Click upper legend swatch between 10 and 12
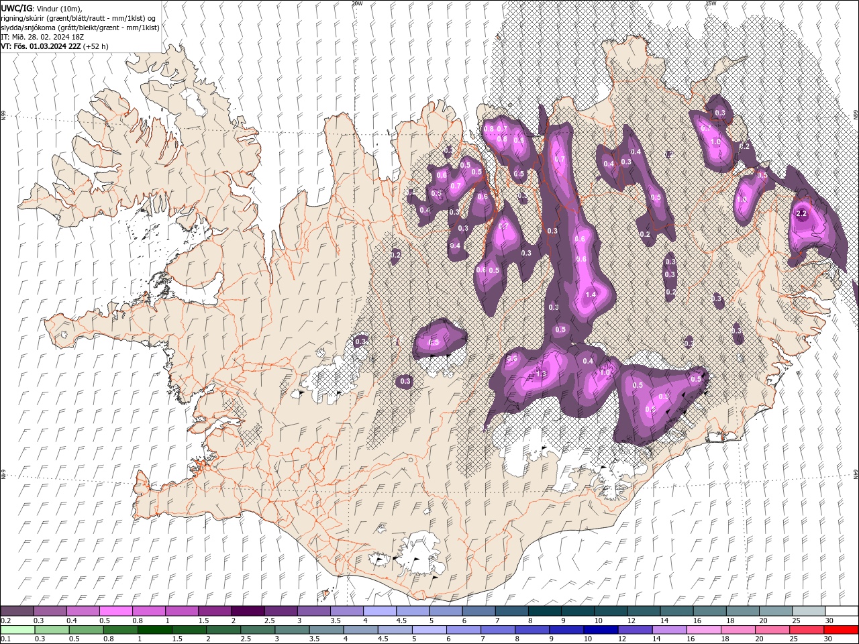This screenshot has height=644, width=859. 611,611
